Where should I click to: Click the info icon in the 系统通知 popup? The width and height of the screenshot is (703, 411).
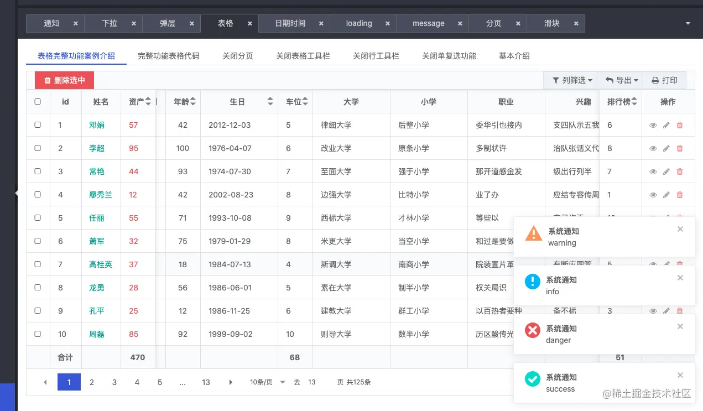point(532,282)
